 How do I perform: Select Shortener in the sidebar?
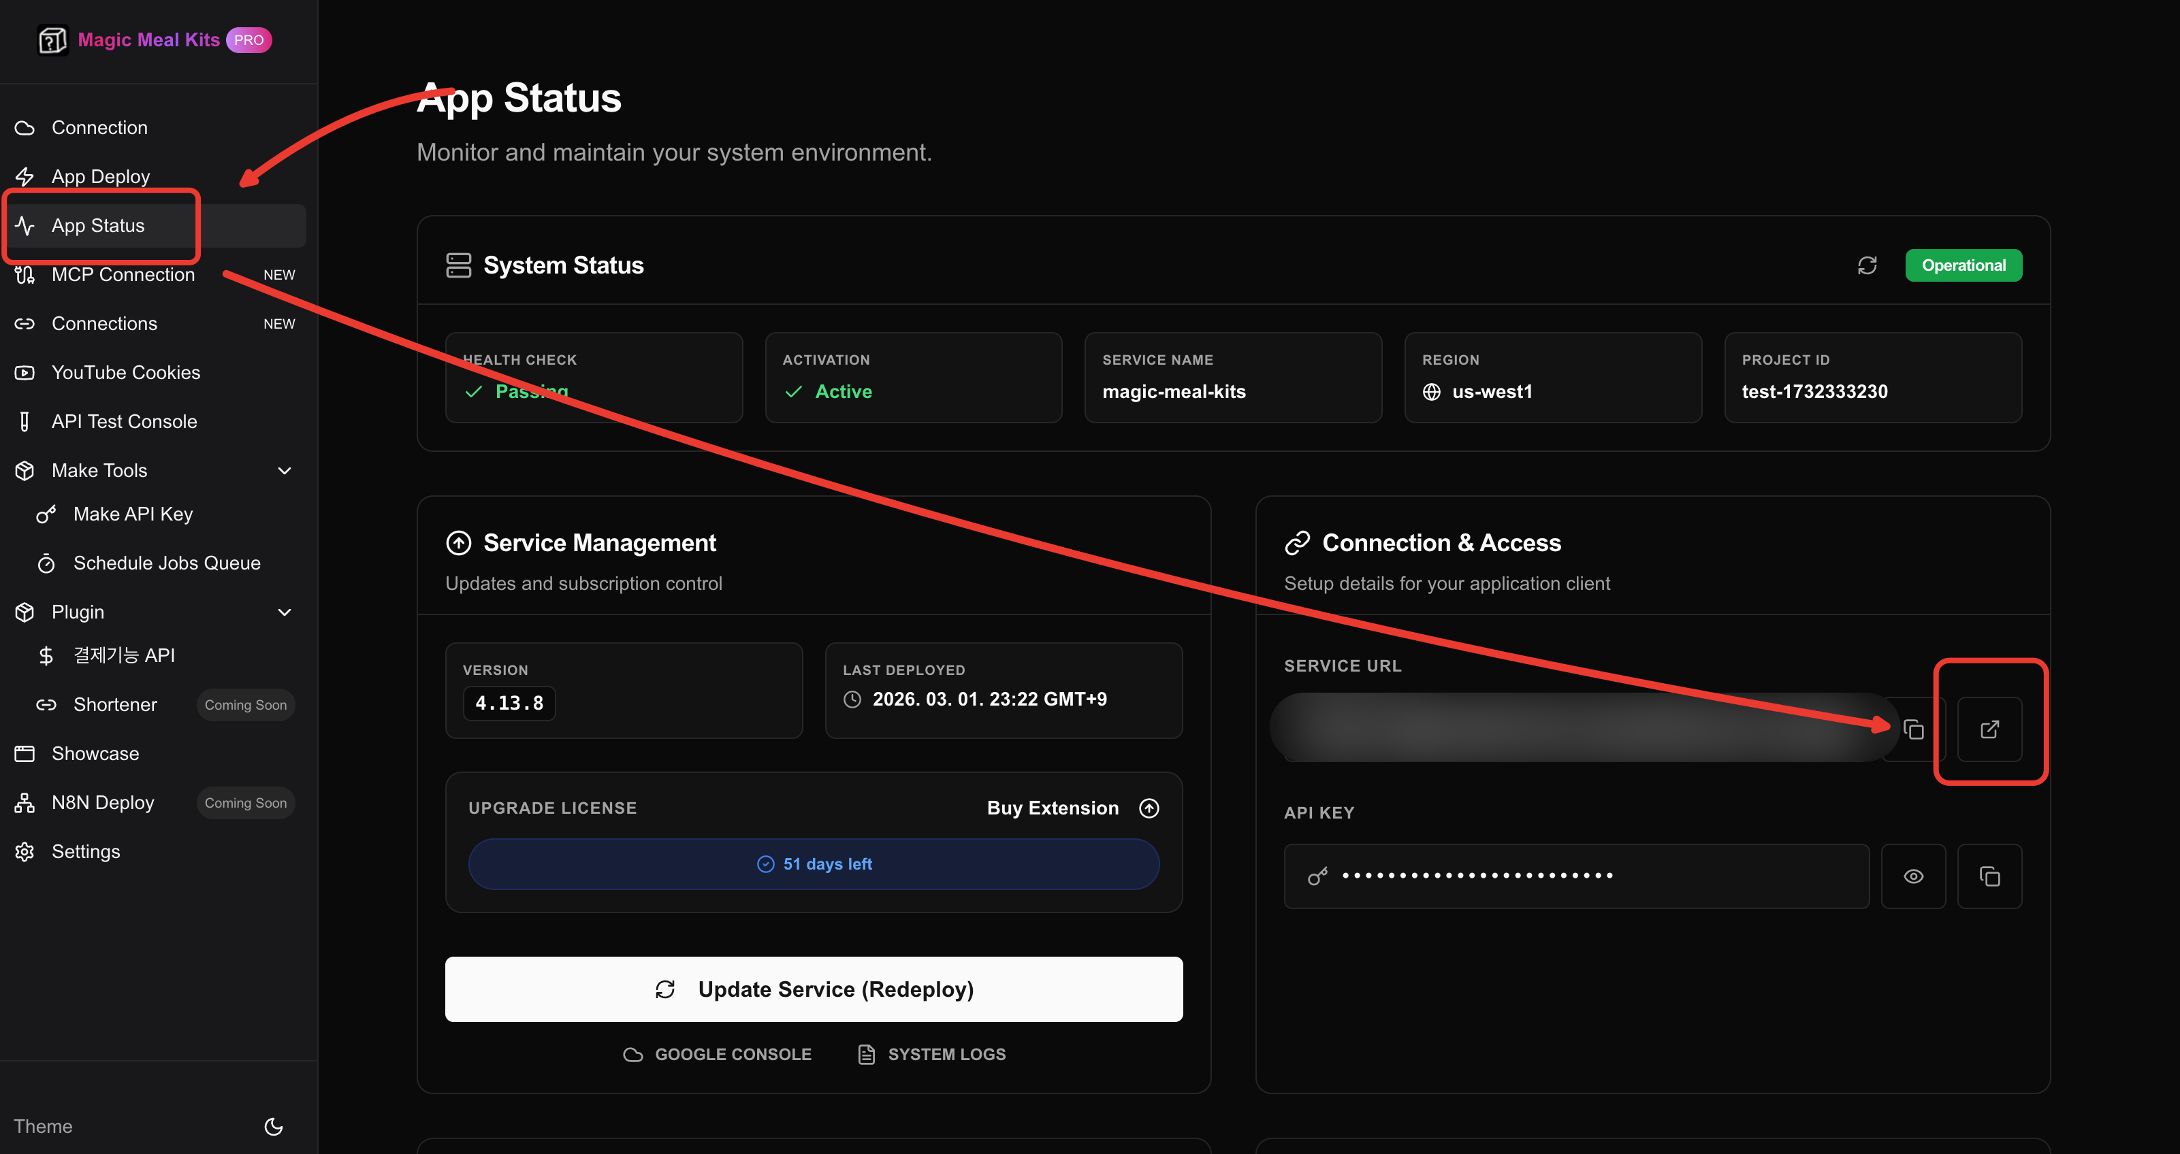click(x=115, y=705)
